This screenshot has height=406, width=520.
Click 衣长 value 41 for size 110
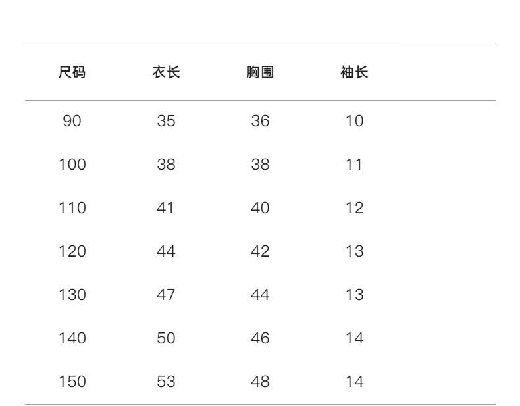click(x=166, y=208)
